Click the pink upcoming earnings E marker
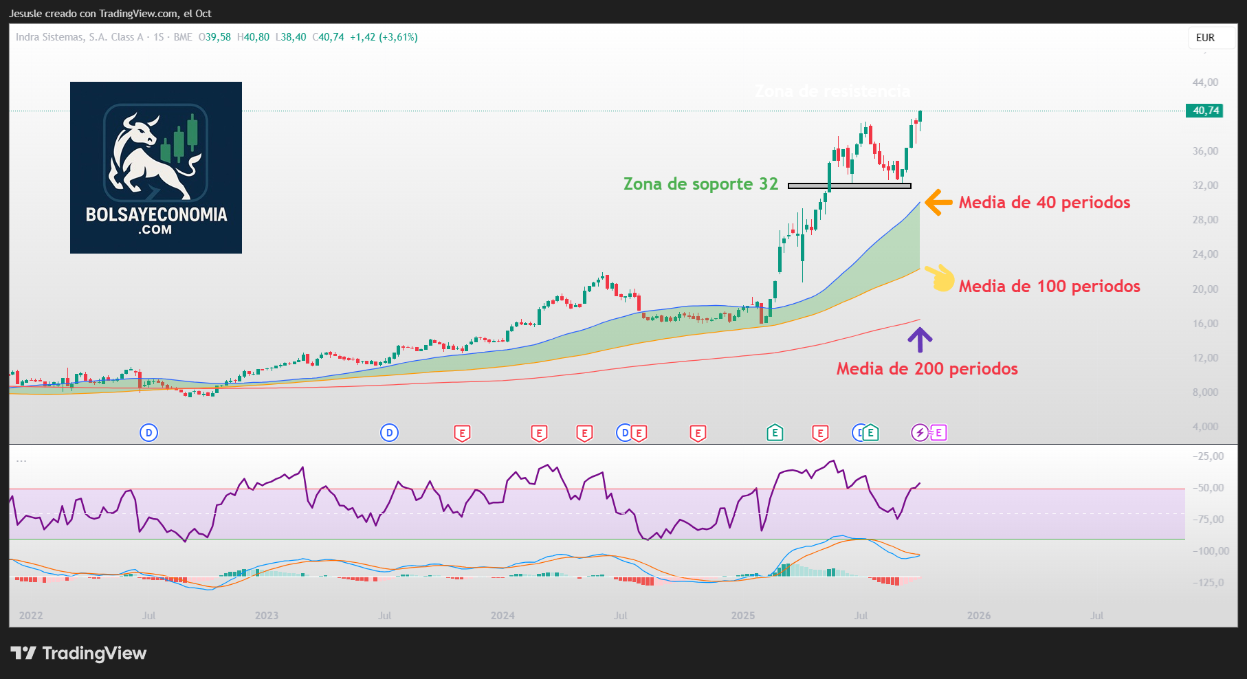The image size is (1247, 679). click(938, 432)
